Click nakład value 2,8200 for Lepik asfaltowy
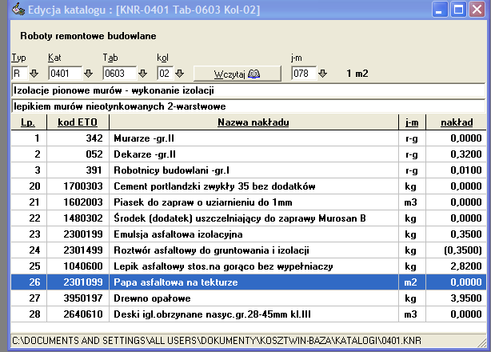Image resolution: width=491 pixels, height=352 pixels. point(466,266)
